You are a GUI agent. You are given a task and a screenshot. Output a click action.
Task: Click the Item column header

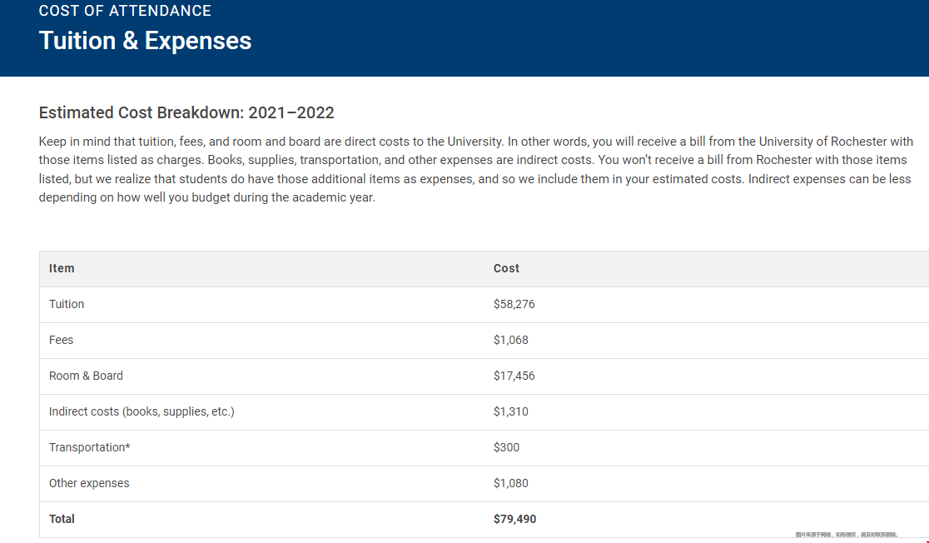(x=62, y=268)
